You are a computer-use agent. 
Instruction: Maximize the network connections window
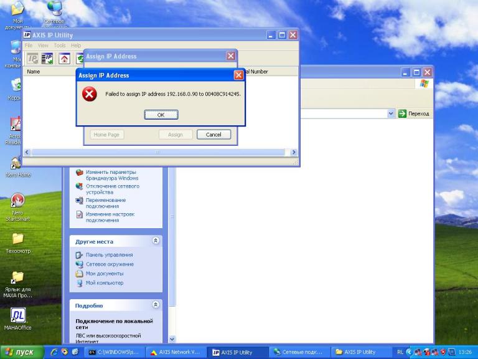[416, 72]
